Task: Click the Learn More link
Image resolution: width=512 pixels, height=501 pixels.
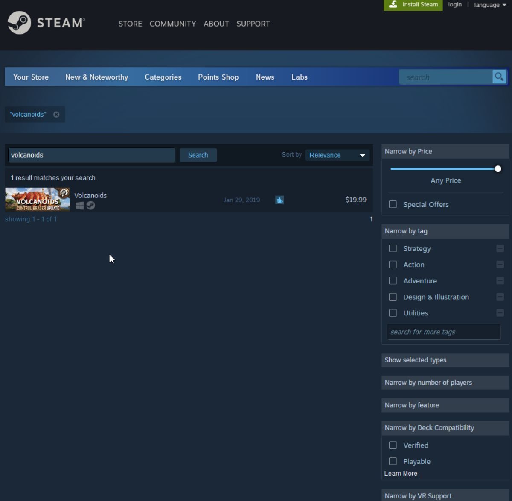Action: tap(401, 474)
